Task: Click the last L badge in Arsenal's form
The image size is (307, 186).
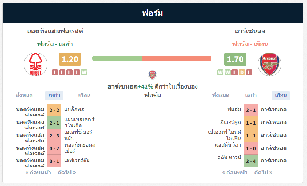Action: [x=249, y=73]
